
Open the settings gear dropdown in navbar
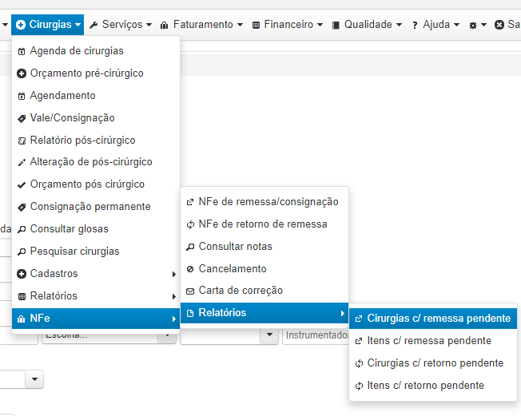point(478,25)
